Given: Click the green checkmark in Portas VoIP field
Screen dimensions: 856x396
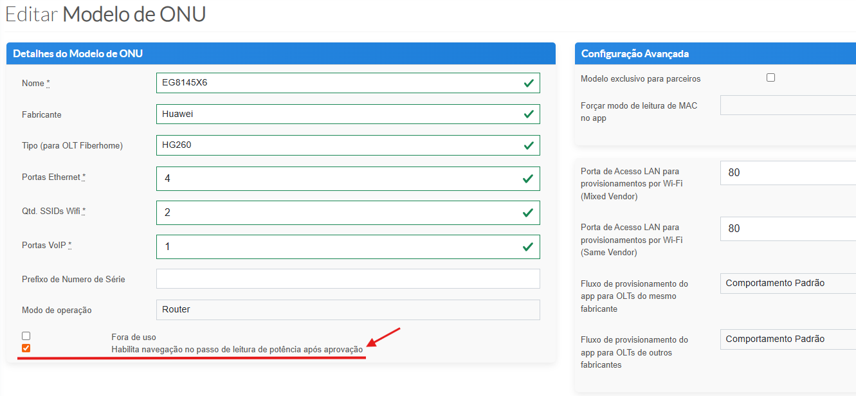Looking at the screenshot, I should coord(529,246).
